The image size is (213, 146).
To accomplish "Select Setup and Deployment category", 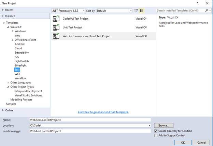I will click(28, 91).
